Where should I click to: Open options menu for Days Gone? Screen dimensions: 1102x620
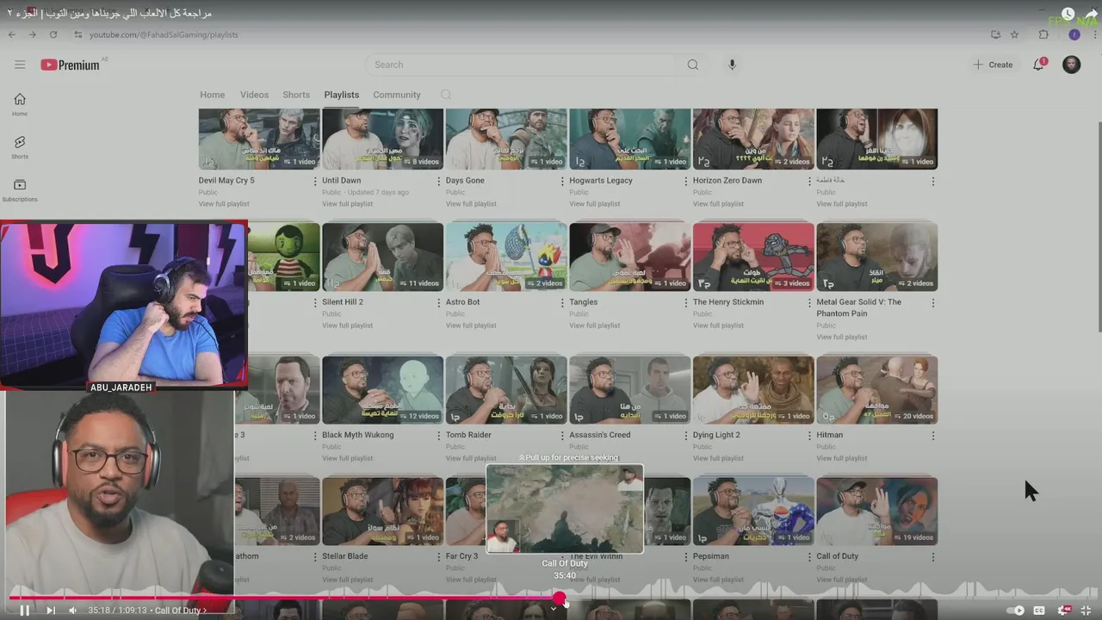pyautogui.click(x=562, y=181)
